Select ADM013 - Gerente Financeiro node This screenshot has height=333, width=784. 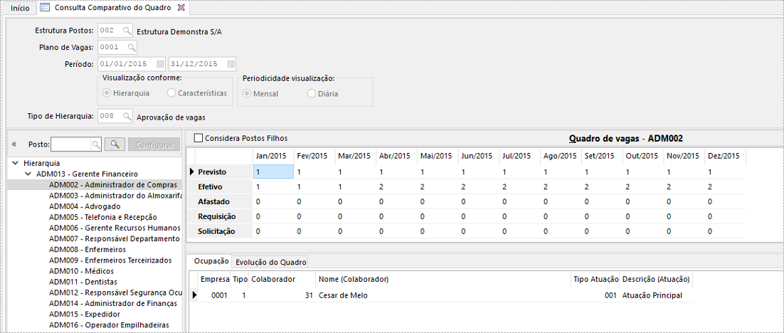(87, 174)
